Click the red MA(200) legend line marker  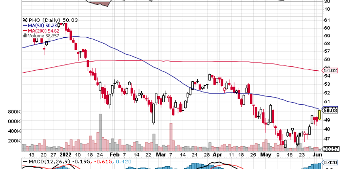click(25, 30)
